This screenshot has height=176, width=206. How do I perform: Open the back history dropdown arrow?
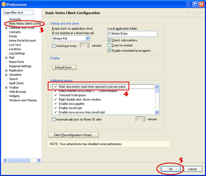click(192, 13)
